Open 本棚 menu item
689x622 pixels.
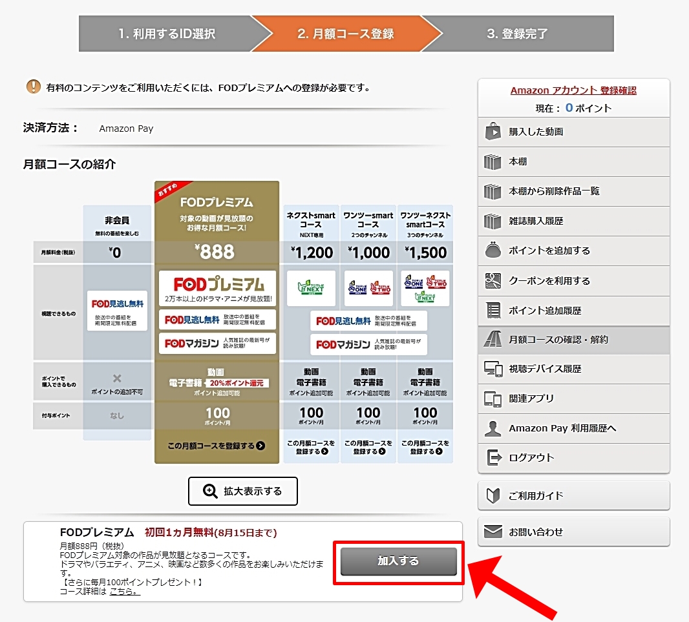[574, 161]
